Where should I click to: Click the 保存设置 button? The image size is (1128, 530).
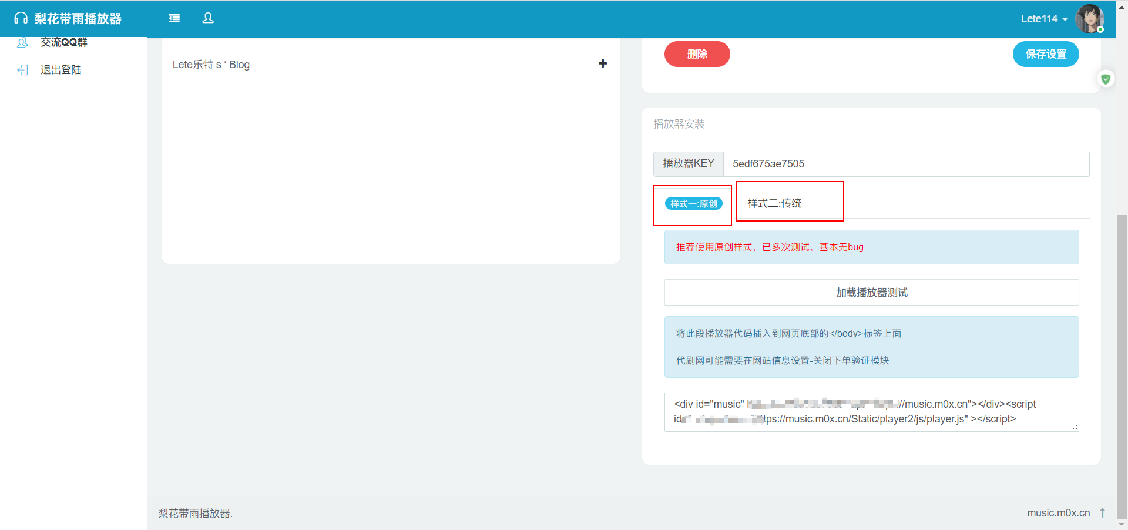point(1046,54)
